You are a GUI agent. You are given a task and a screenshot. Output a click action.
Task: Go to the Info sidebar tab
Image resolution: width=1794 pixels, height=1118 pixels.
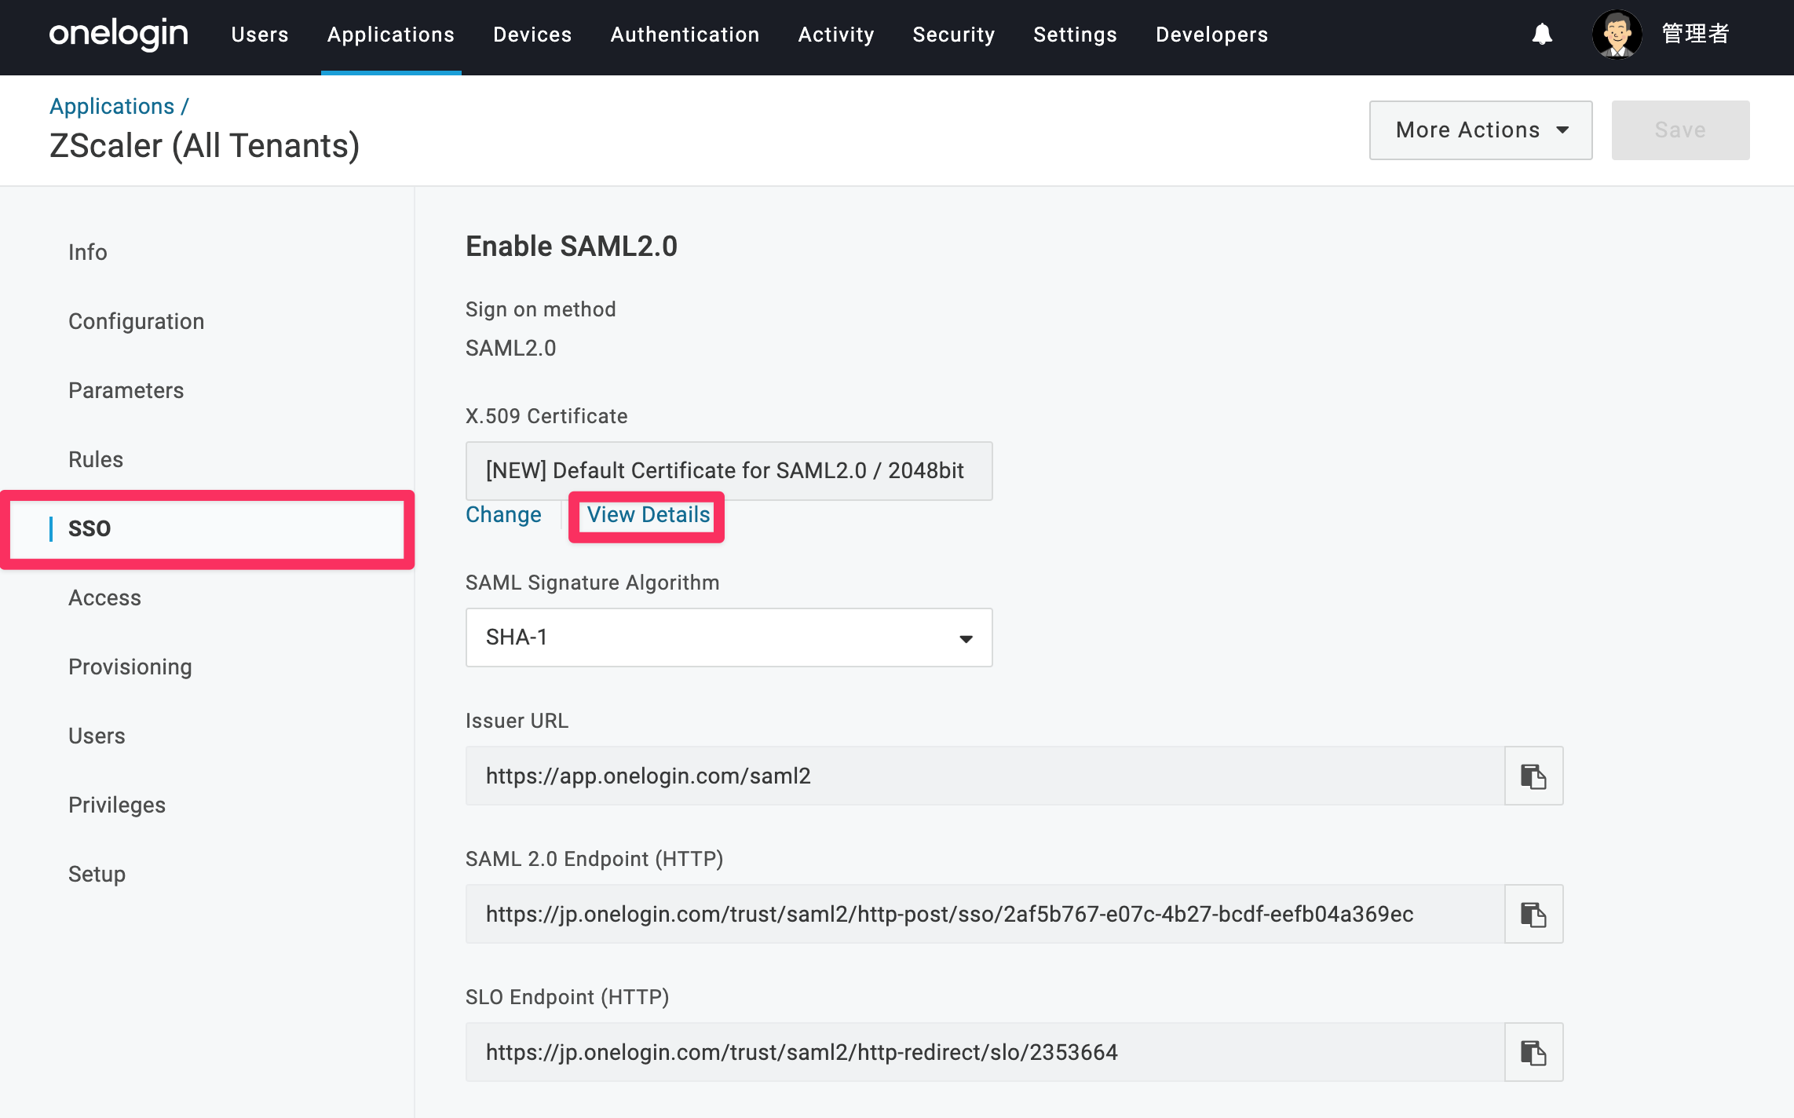click(x=88, y=252)
